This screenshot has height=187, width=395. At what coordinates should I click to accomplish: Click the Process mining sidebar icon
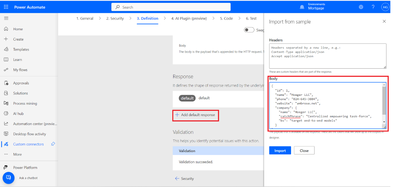(6, 103)
